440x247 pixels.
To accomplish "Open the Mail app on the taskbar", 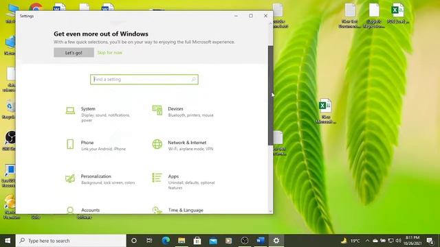I will pyautogui.click(x=213, y=241).
